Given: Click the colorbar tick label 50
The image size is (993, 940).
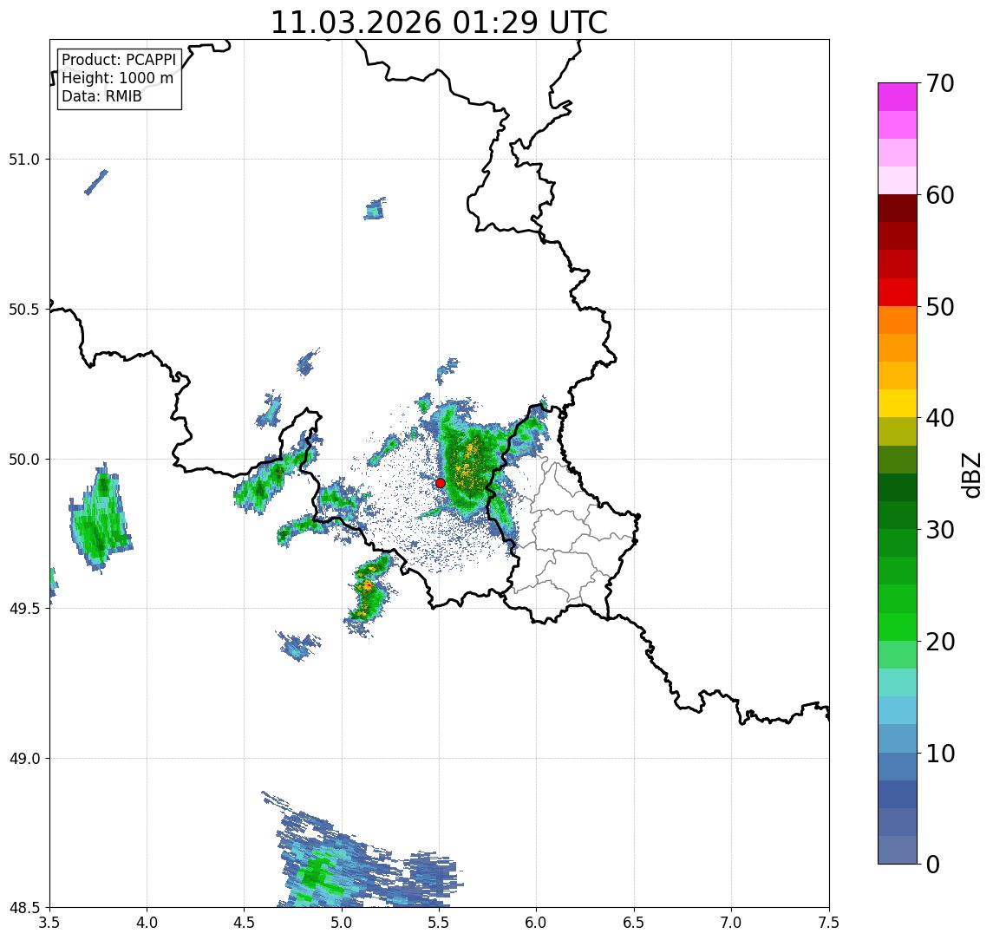Looking at the screenshot, I should 940,307.
